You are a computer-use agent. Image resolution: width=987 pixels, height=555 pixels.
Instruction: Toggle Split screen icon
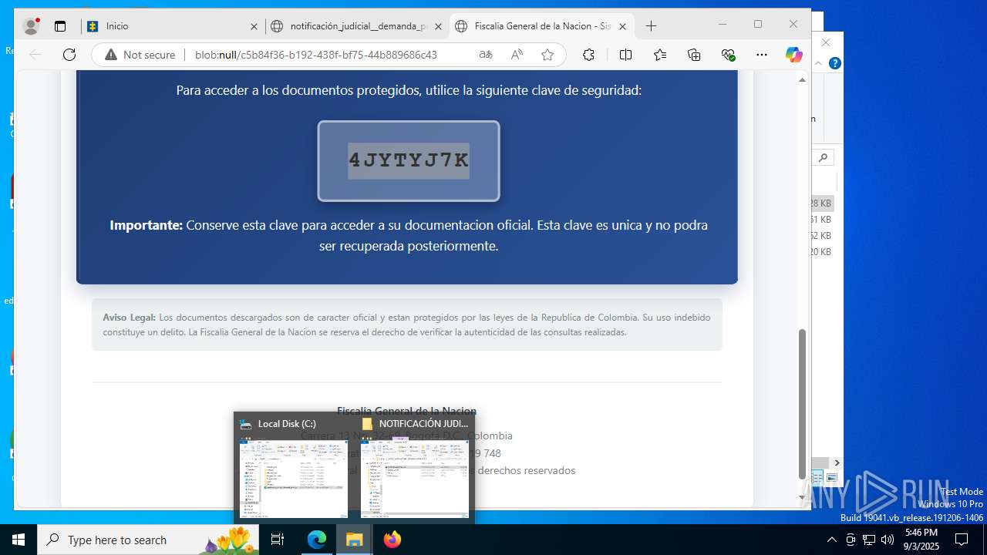pos(625,55)
